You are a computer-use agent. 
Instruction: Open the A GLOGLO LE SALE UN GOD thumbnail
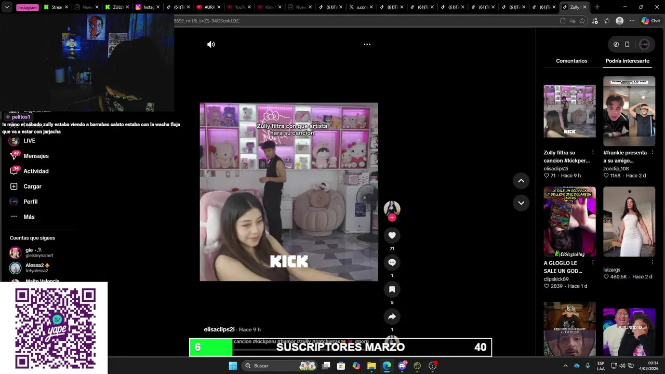(x=569, y=222)
